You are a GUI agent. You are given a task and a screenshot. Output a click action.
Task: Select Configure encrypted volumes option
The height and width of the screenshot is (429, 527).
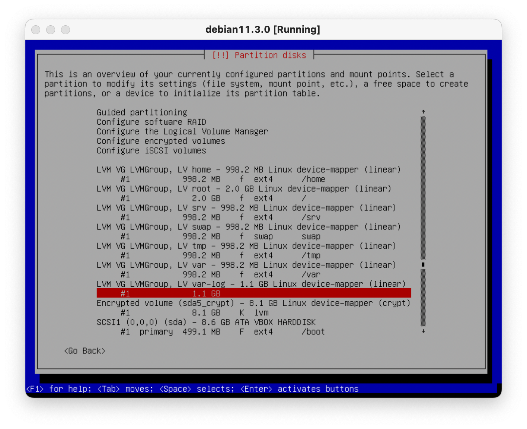pos(161,141)
